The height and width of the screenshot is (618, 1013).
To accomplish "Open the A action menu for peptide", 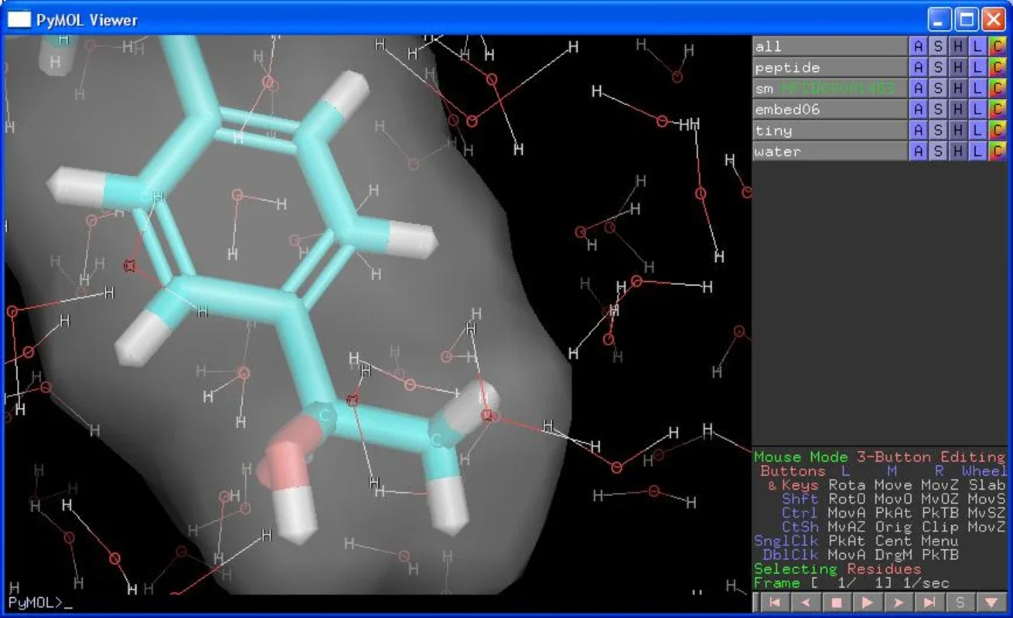I will 918,67.
